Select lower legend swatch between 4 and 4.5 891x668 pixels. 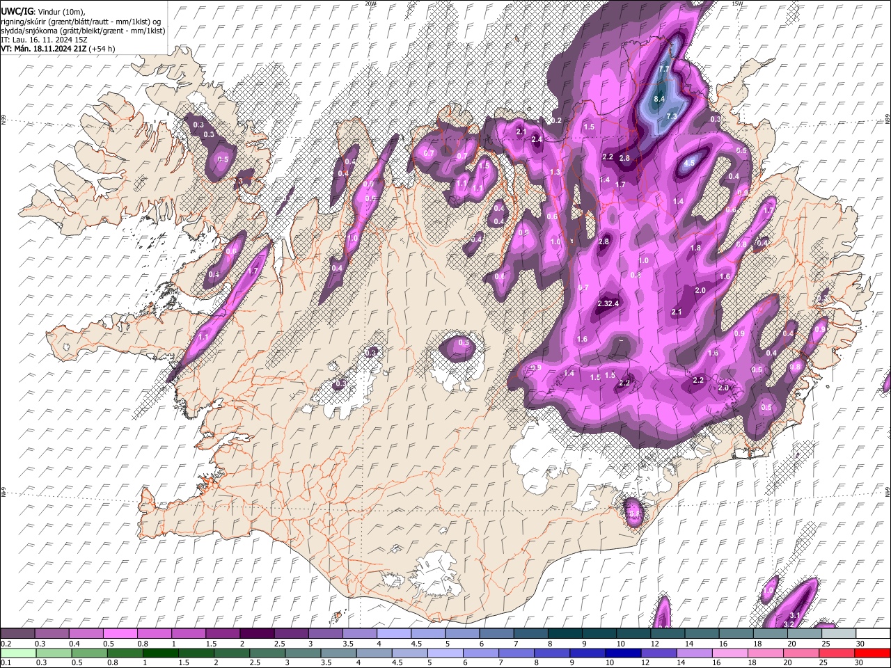[x=374, y=653]
